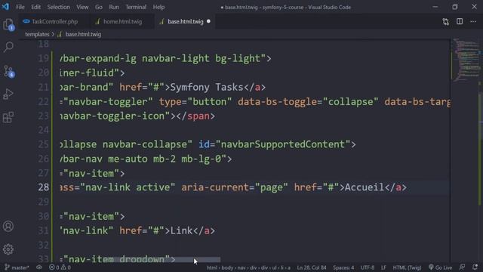Click bg-light text on line 19
The height and width of the screenshot is (272, 483).
(238, 58)
